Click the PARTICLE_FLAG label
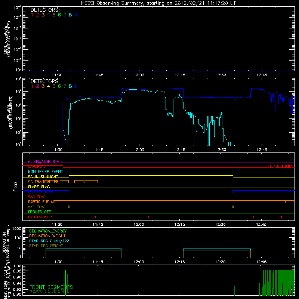The width and height of the screenshot is (299, 299). point(42,202)
